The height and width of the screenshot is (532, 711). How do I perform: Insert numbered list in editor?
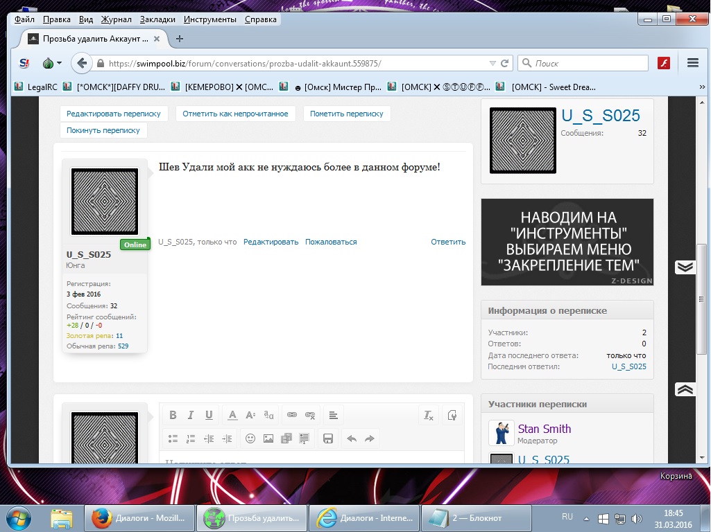[x=191, y=438]
